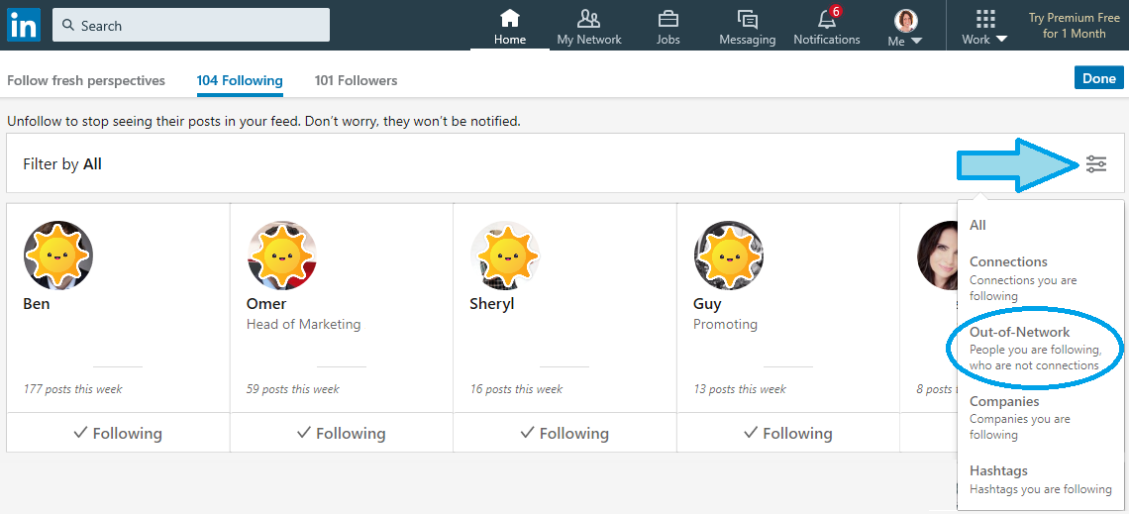Open the LinkedIn logo home link
The width and height of the screenshot is (1129, 514).
click(24, 25)
